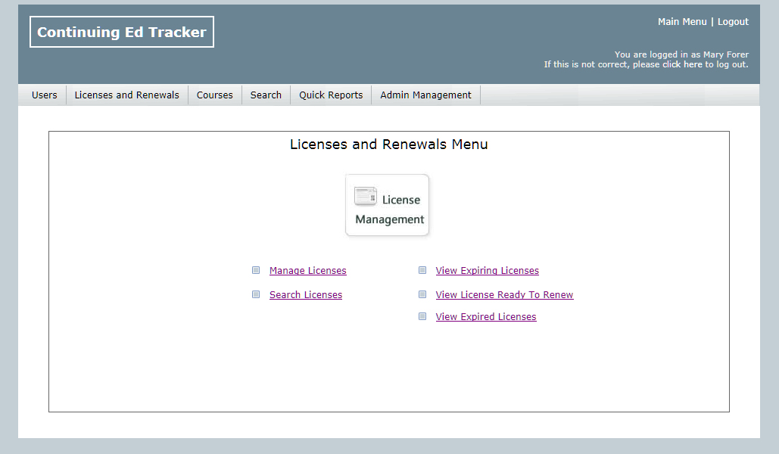
Task: Click the License Management icon tile
Action: [x=387, y=206]
